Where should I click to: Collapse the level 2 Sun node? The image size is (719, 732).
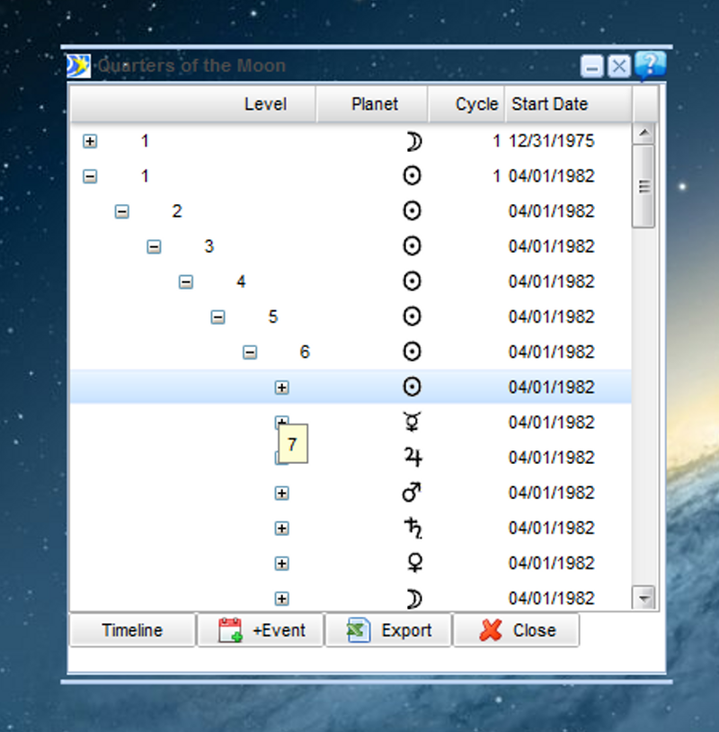point(122,211)
